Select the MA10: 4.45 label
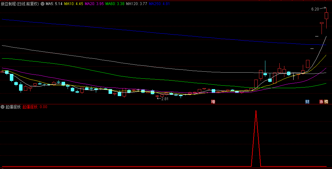This screenshot has width=332, height=169. click(73, 3)
